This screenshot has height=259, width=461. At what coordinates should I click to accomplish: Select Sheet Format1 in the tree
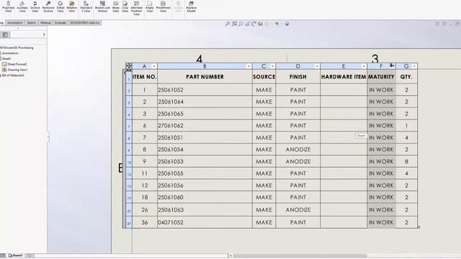tap(17, 64)
